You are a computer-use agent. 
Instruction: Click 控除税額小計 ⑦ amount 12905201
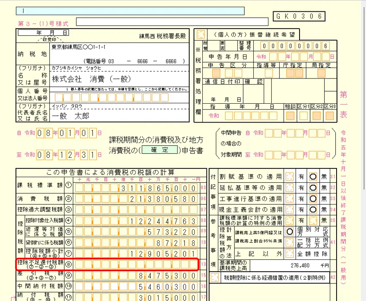point(137,254)
